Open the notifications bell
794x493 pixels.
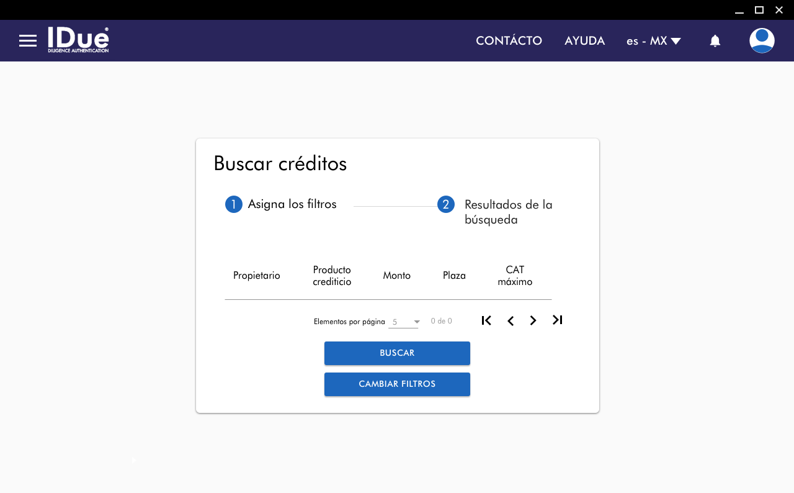[715, 41]
